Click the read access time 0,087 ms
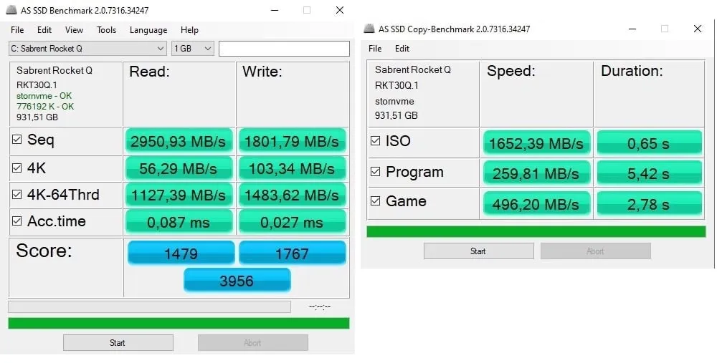Image resolution: width=717 pixels, height=363 pixels. (179, 222)
